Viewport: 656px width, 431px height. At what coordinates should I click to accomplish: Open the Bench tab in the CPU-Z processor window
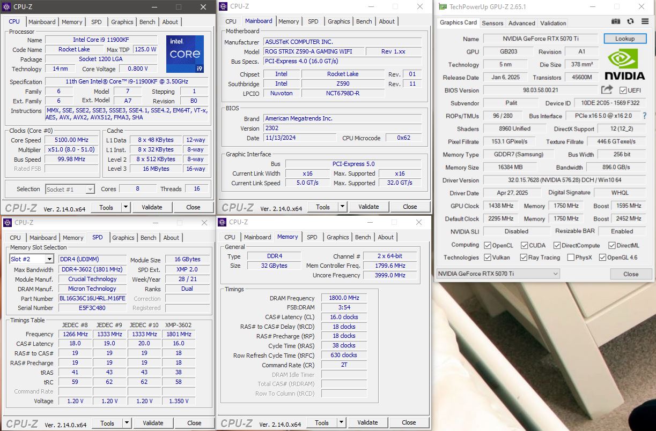coord(148,22)
